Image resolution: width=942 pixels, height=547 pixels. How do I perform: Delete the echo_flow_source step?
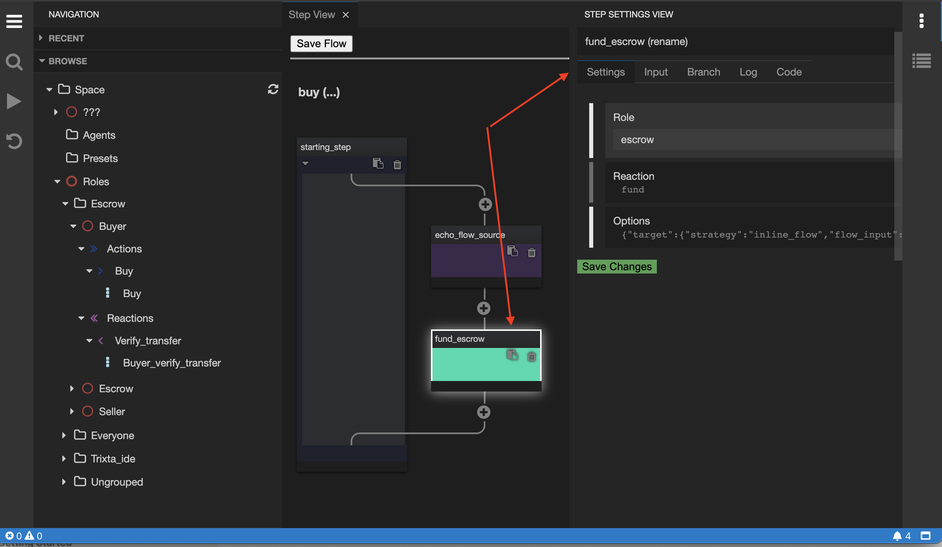click(532, 252)
